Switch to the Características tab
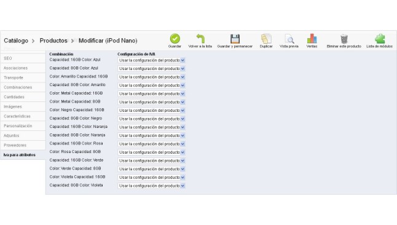This screenshot has height=225, width=397. click(x=23, y=116)
